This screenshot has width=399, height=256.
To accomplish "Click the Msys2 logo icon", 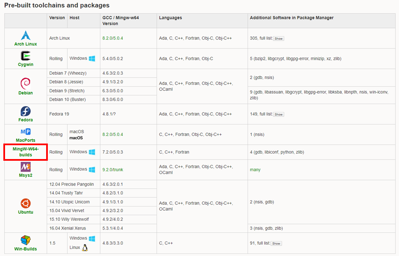I will coord(26,167).
